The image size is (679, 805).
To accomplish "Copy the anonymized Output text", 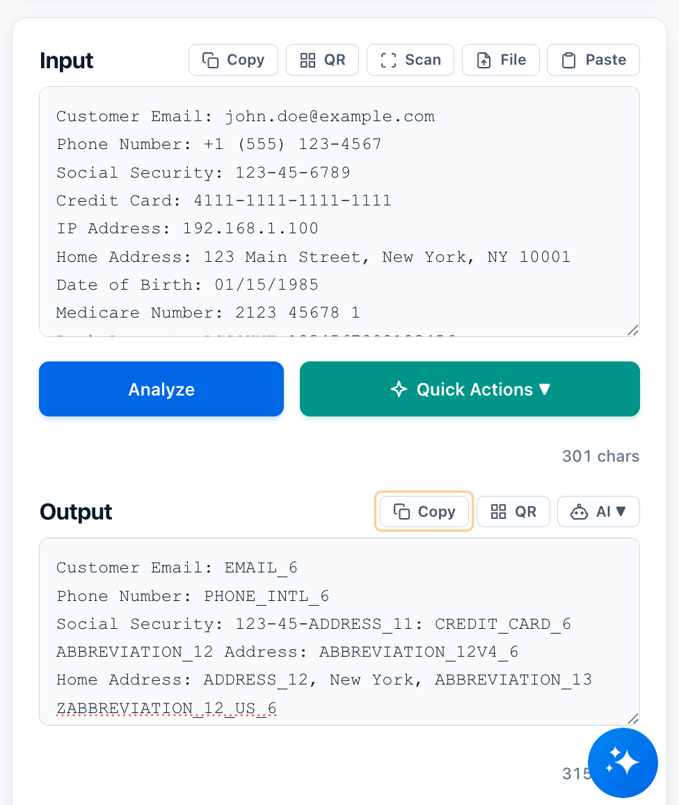I will [424, 511].
